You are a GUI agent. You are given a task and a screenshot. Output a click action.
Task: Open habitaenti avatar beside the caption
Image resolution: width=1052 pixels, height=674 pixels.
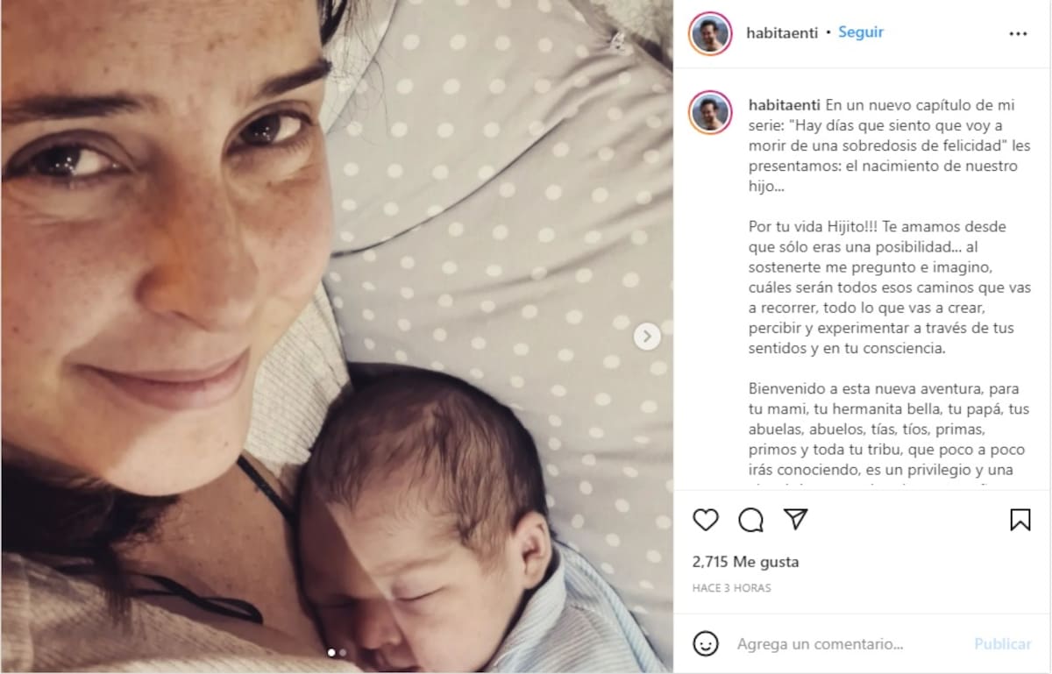point(710,112)
